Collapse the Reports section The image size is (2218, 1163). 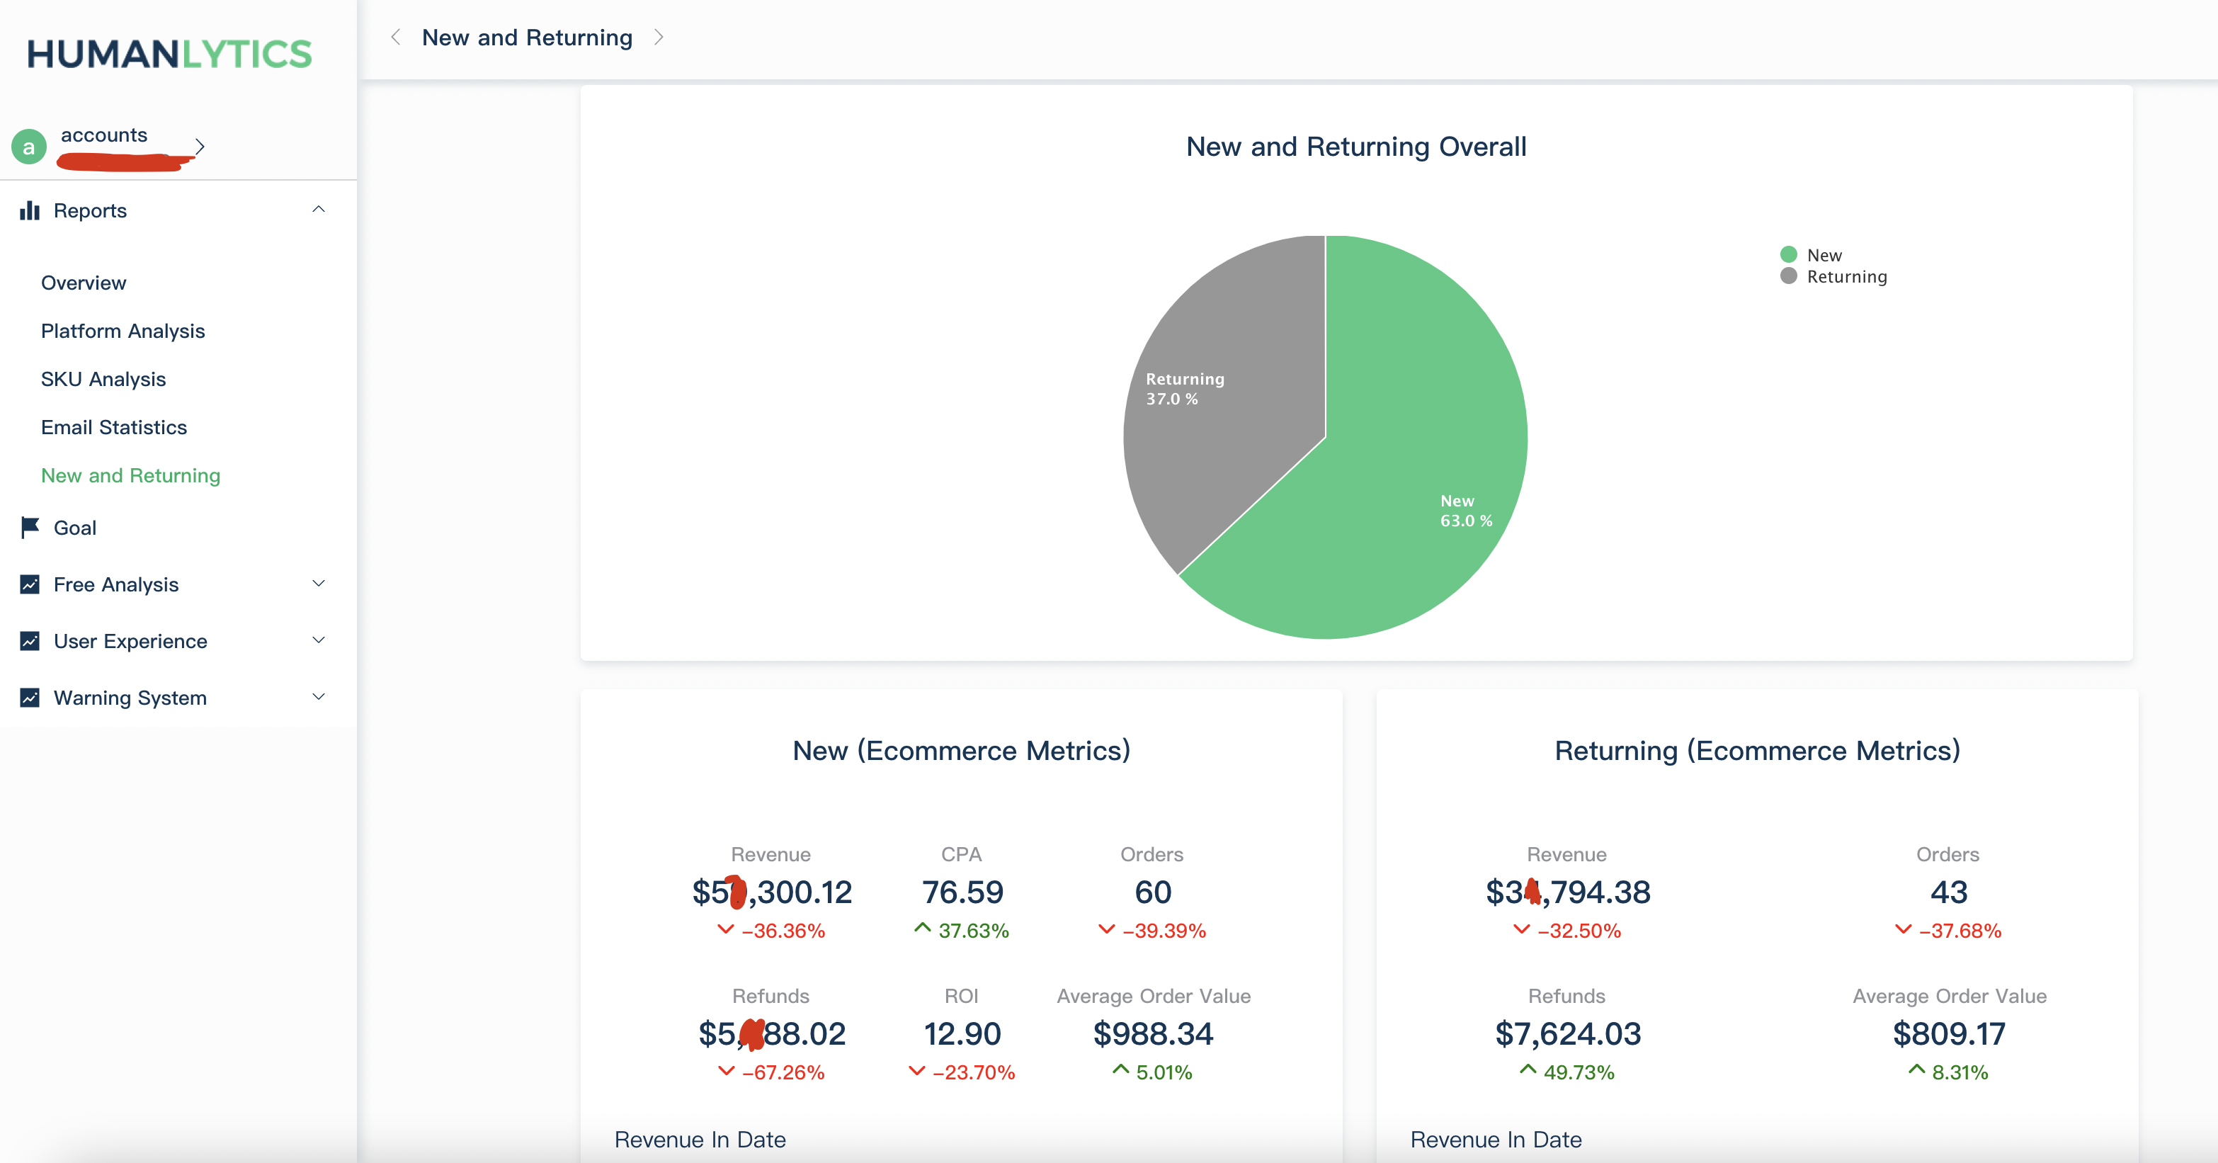(319, 209)
